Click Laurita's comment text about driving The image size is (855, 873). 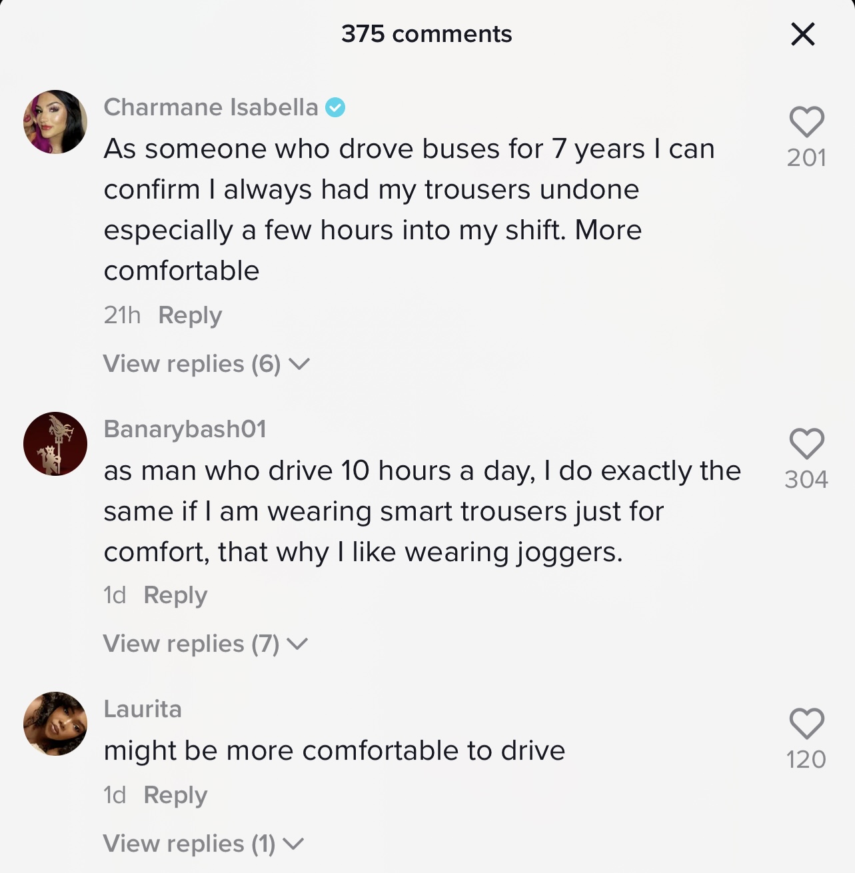[x=335, y=751]
